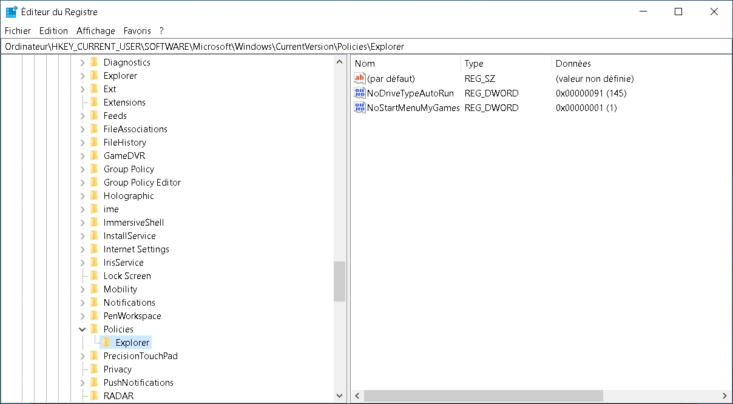Click the data cell 0x00000001 (1)

pyautogui.click(x=586, y=108)
